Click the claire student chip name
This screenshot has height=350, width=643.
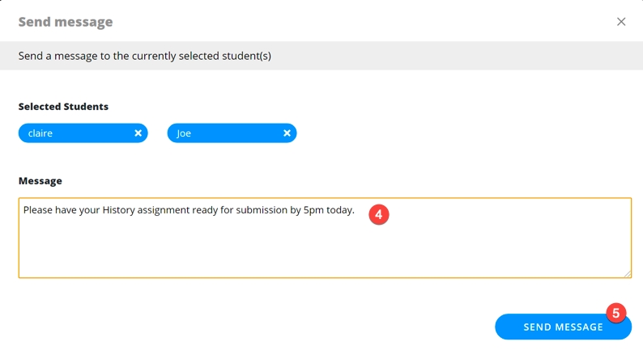pyautogui.click(x=40, y=133)
